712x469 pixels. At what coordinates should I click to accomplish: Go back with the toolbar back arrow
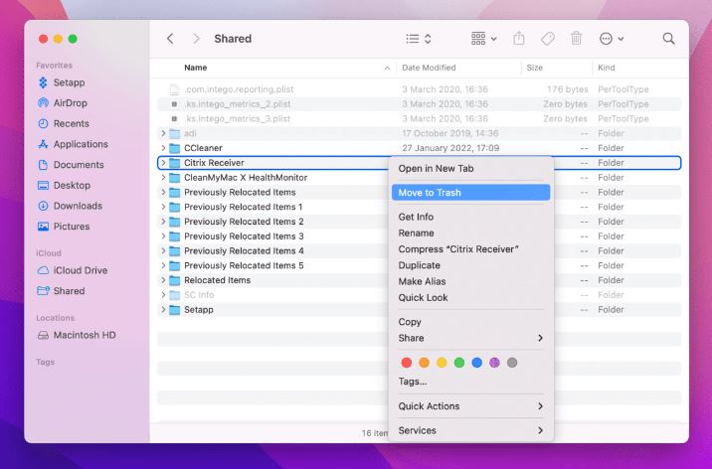tap(170, 39)
